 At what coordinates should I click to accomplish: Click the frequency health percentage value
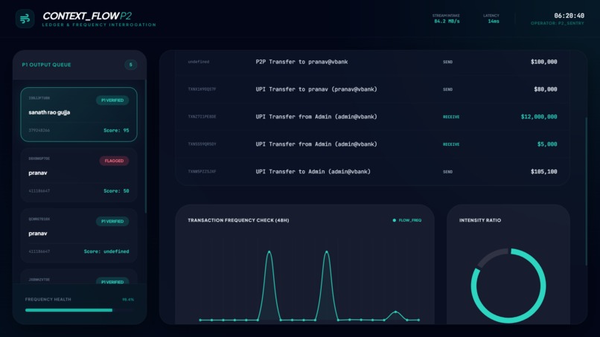[x=128, y=300]
